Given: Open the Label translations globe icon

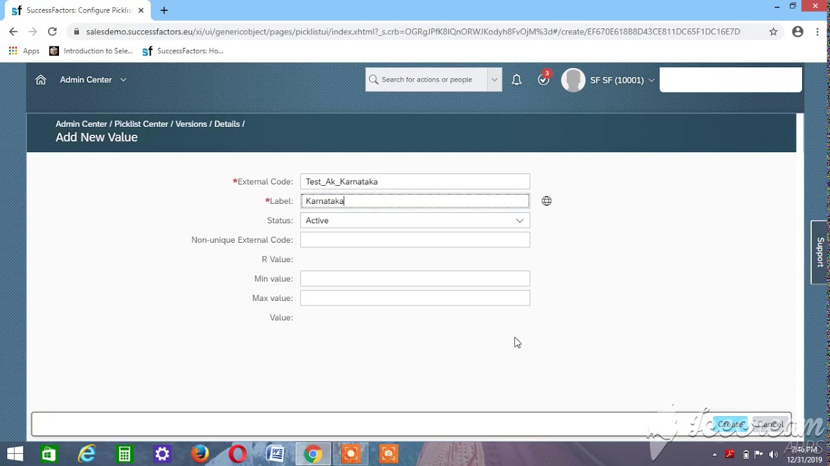Looking at the screenshot, I should [x=547, y=201].
